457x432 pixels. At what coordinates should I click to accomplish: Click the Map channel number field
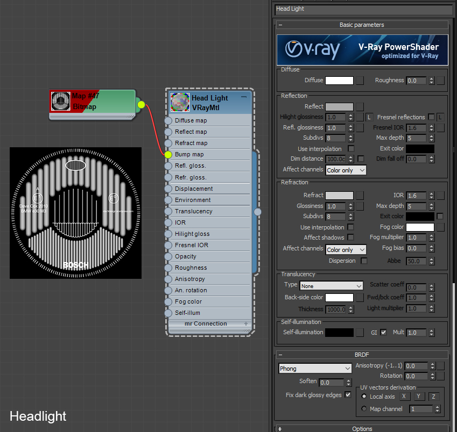click(421, 409)
